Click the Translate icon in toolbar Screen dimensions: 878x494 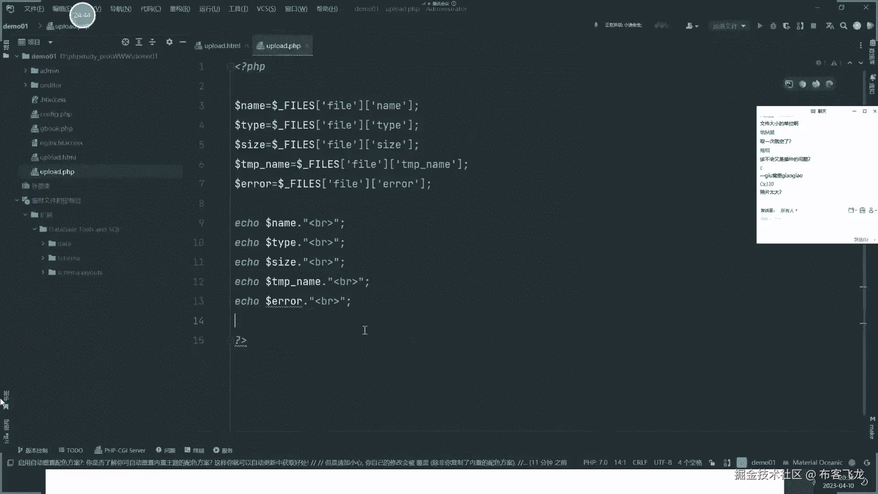tap(830, 26)
